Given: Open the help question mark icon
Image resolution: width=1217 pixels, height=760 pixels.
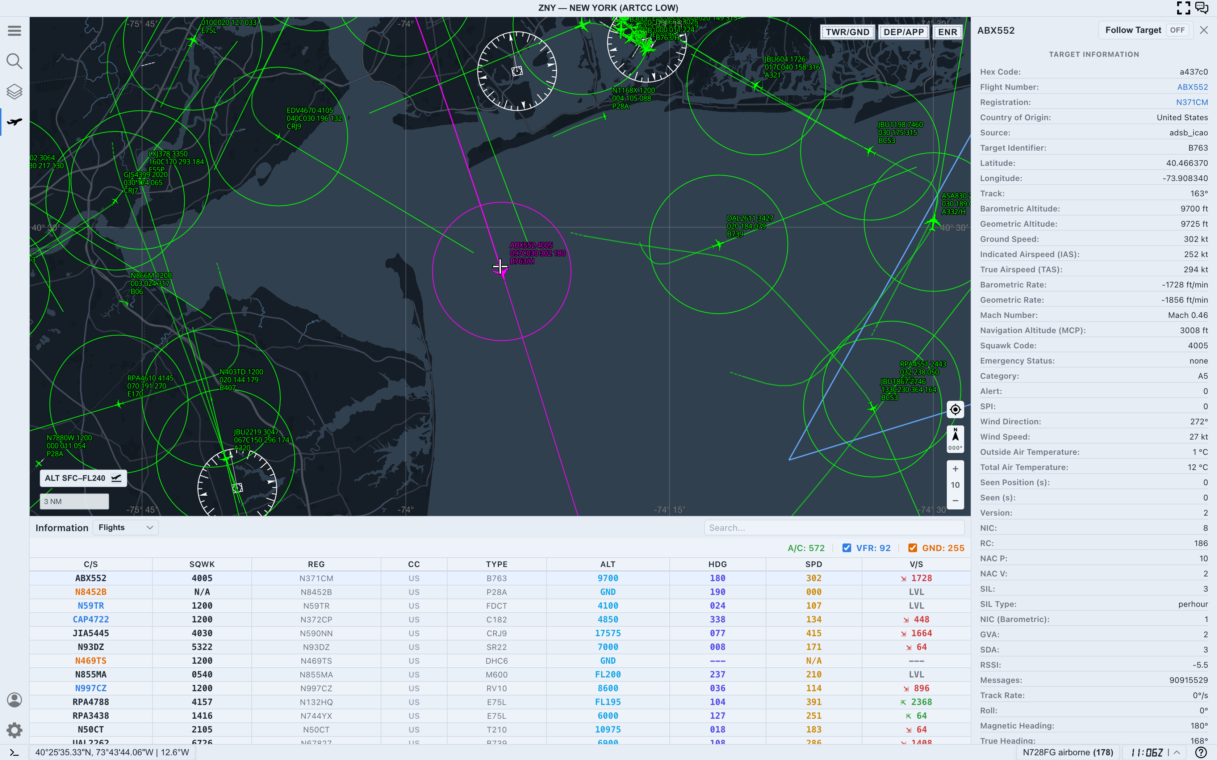Looking at the screenshot, I should pyautogui.click(x=1201, y=752).
